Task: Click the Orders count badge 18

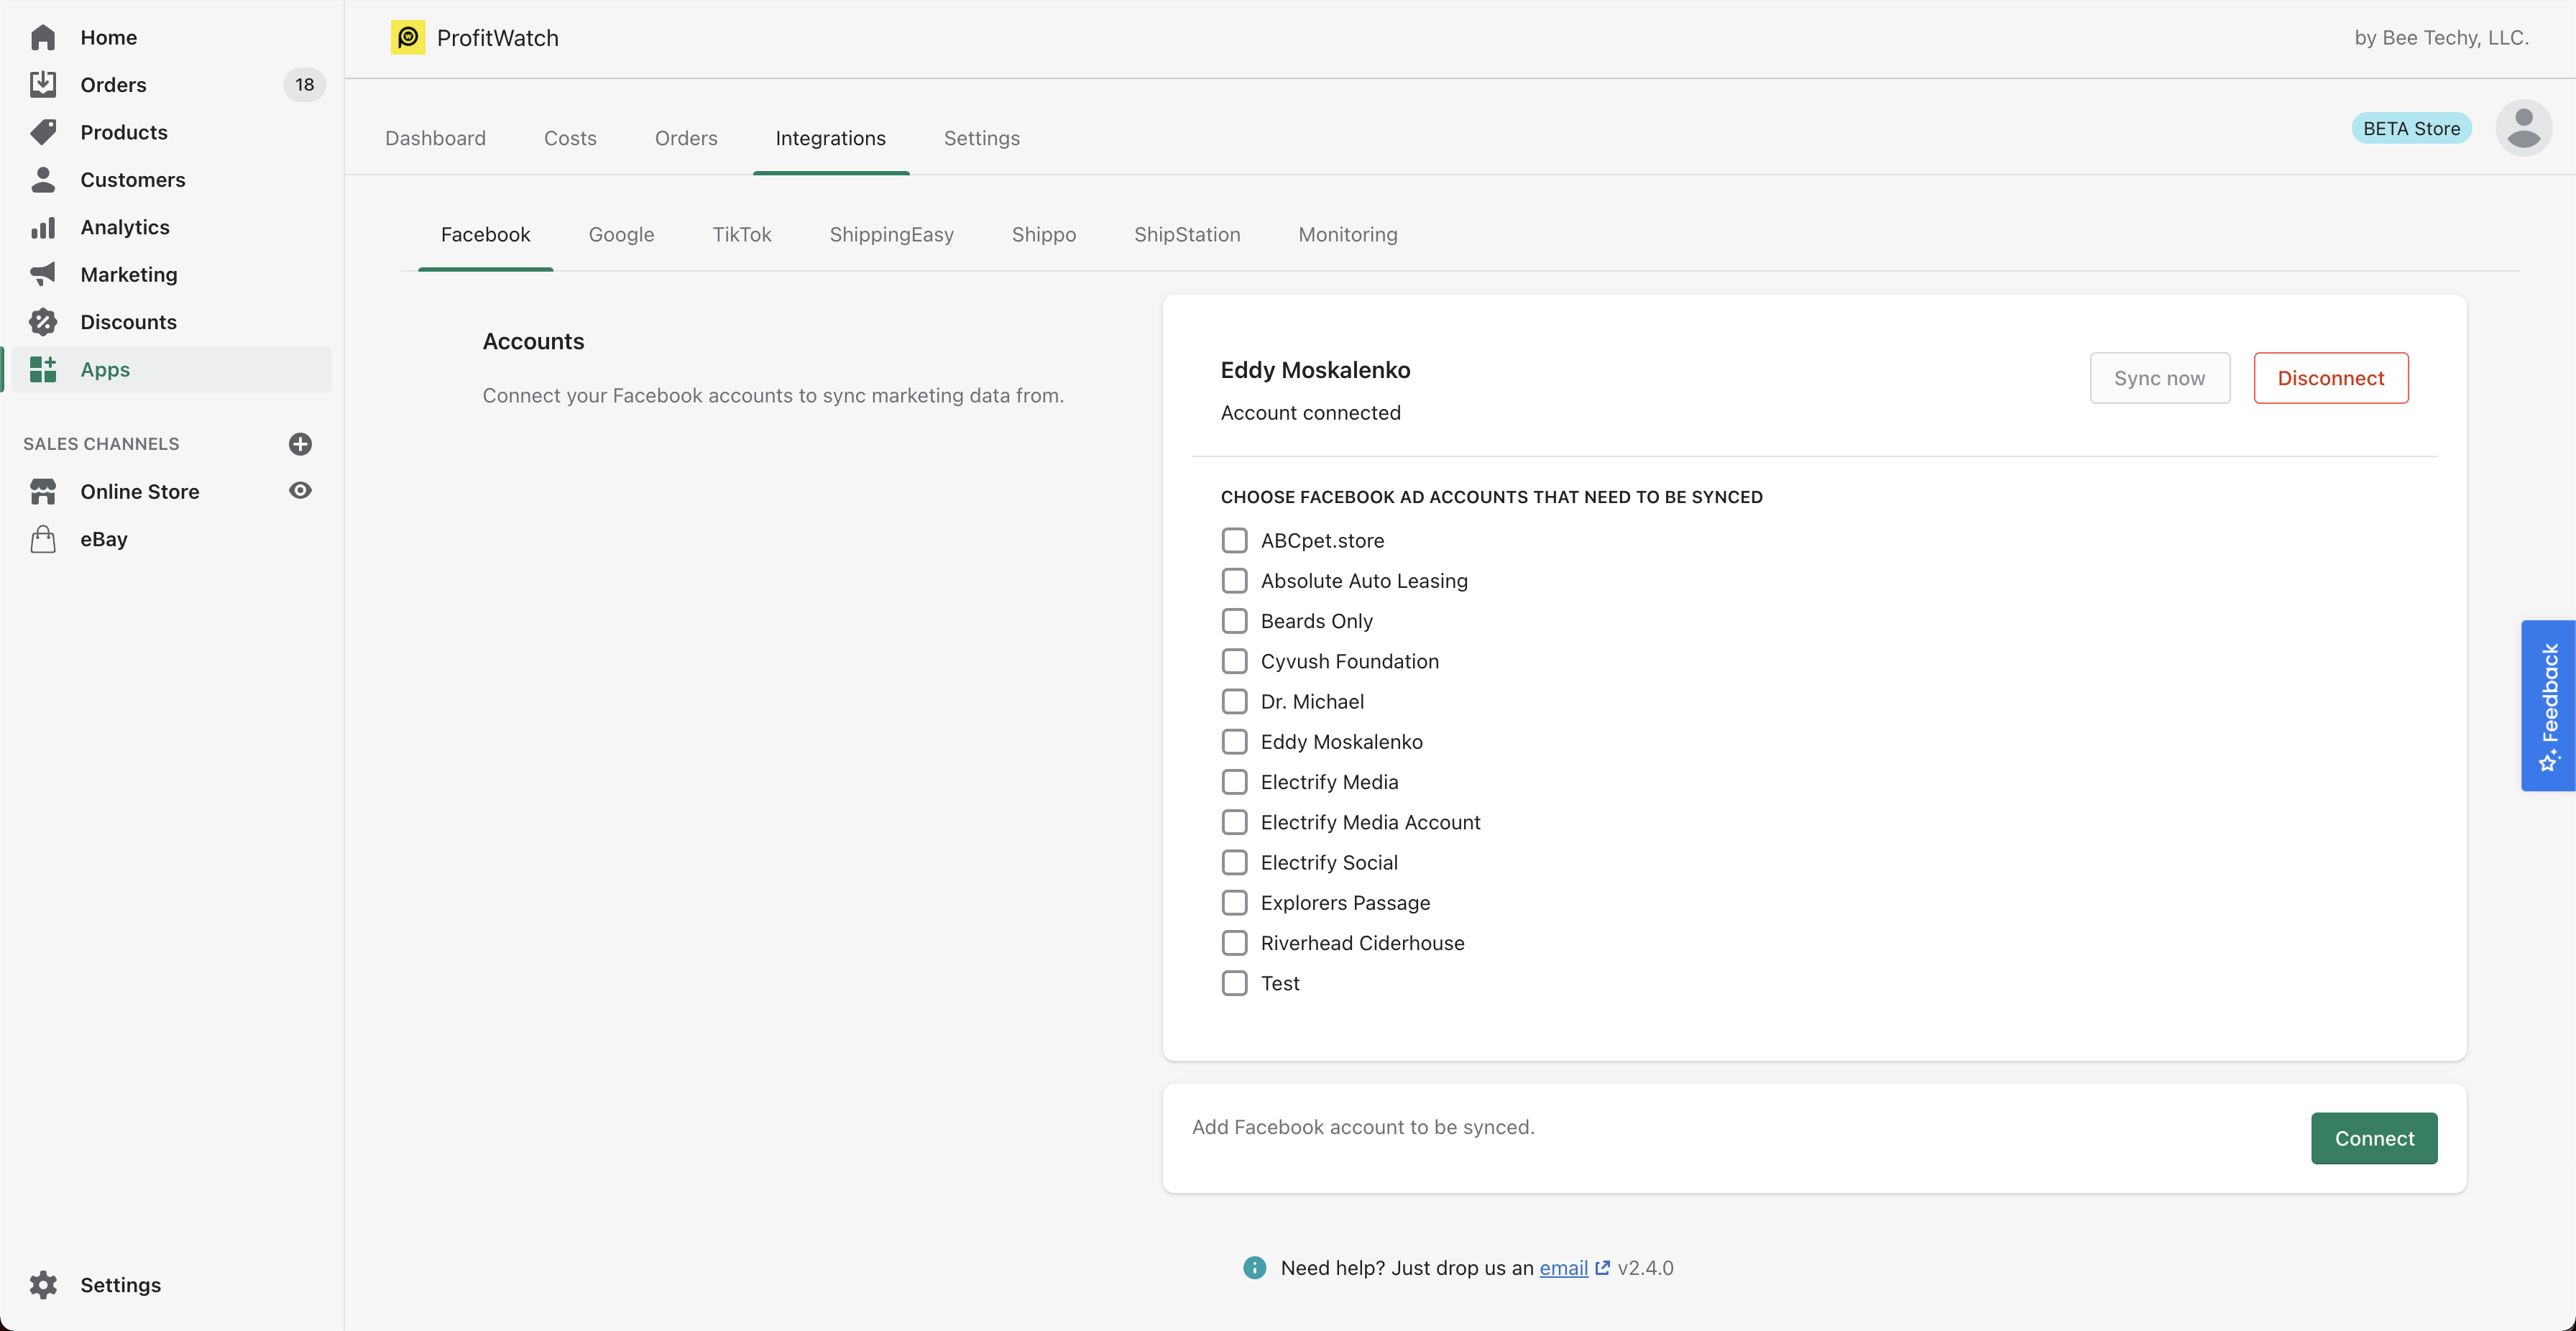Action: [x=304, y=84]
